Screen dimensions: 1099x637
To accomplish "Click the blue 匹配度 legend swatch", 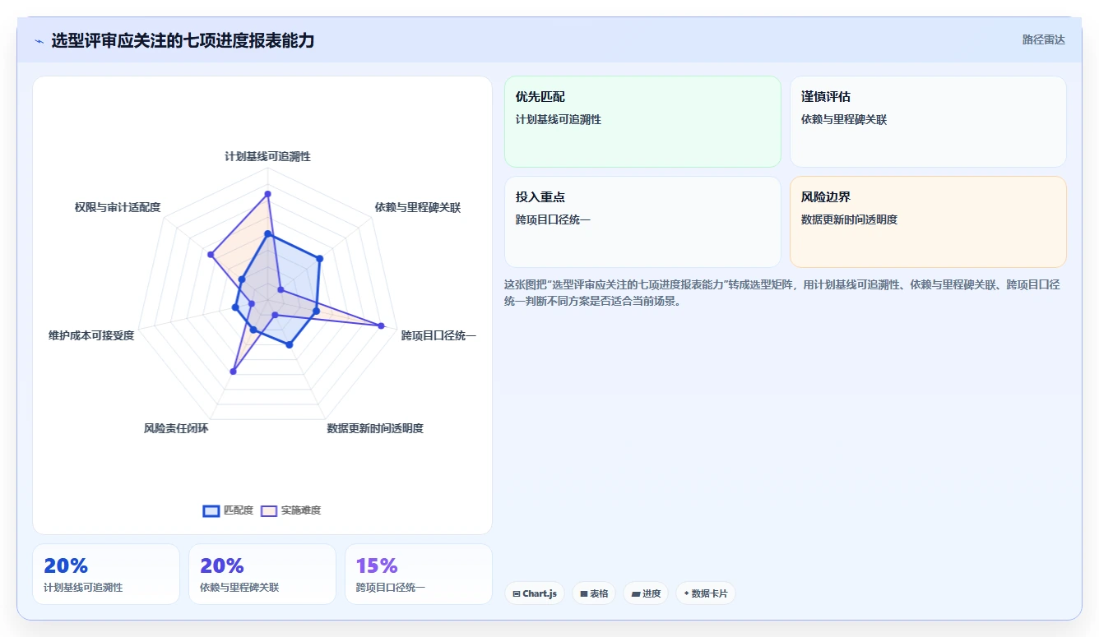I will [211, 510].
